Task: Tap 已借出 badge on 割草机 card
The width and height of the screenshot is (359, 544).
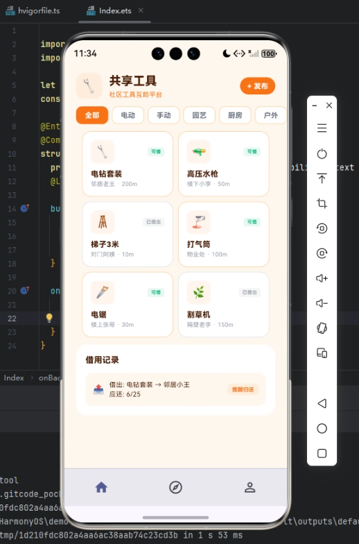Action: [249, 293]
